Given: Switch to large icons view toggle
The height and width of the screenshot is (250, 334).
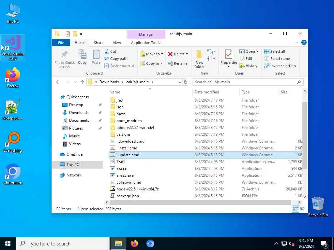Looking at the screenshot, I should 303,209.
